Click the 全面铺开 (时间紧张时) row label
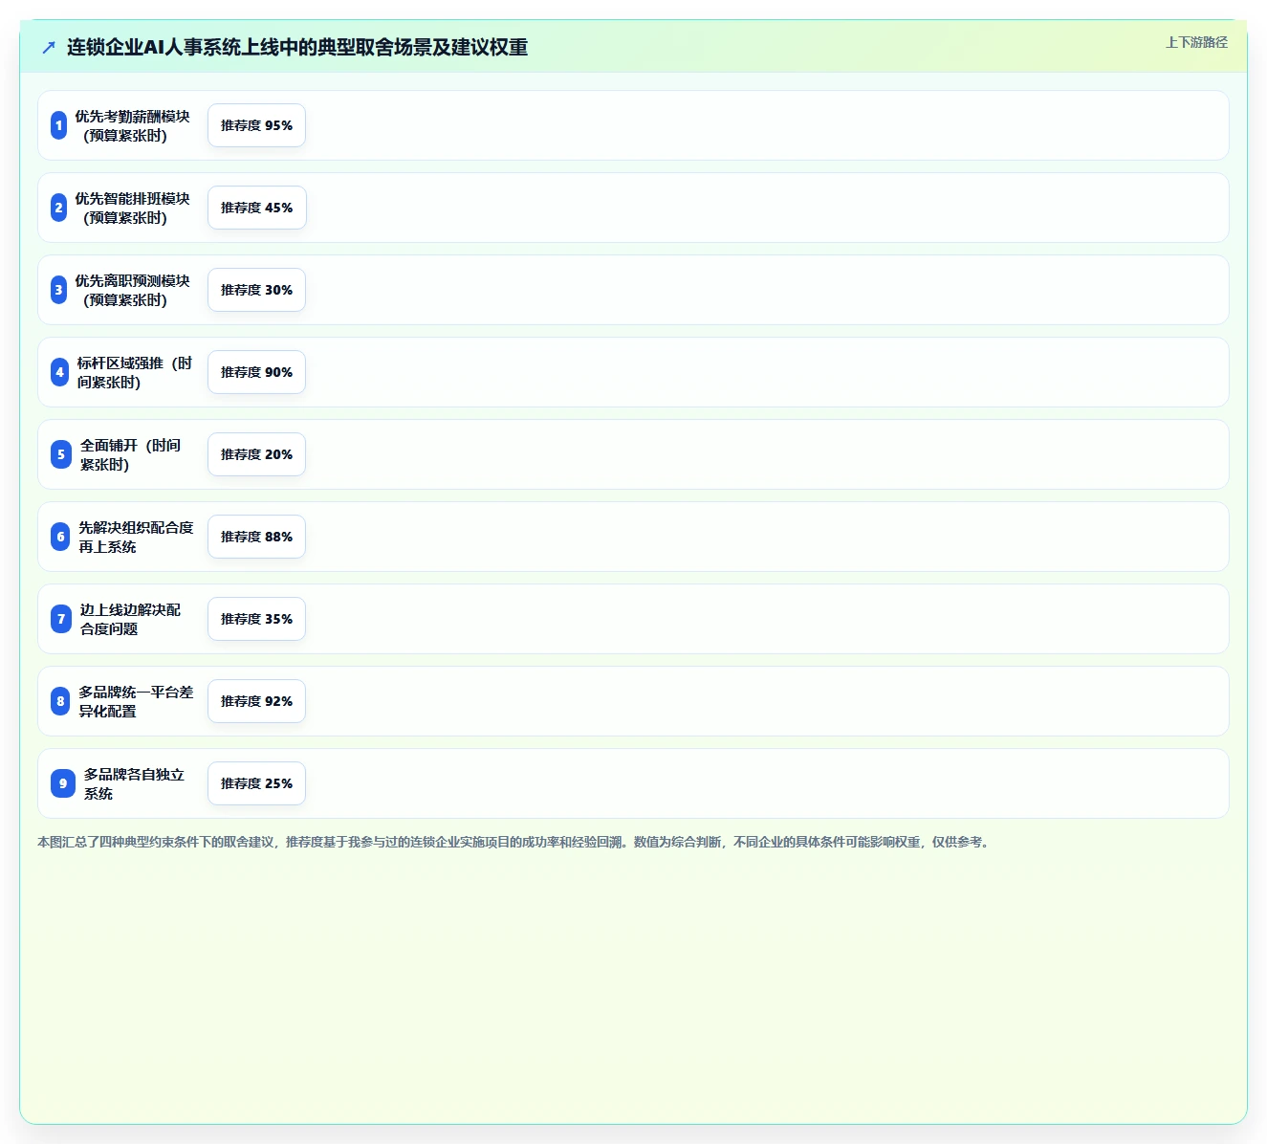The height and width of the screenshot is (1144, 1267). (x=130, y=454)
